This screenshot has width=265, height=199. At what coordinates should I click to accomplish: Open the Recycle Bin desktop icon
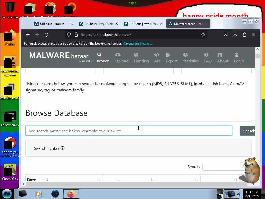(x=10, y=10)
